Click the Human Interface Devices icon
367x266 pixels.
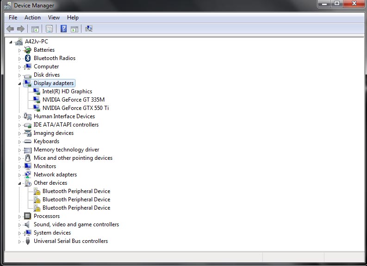(28, 116)
